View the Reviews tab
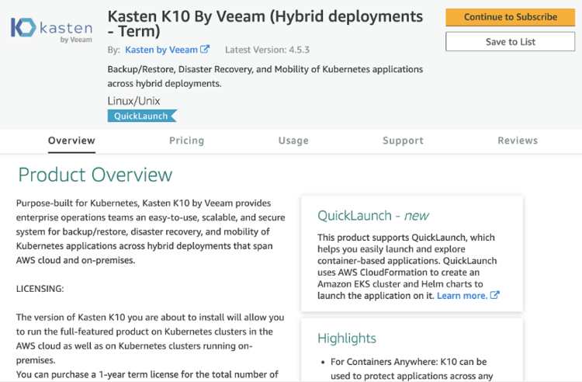 point(518,141)
